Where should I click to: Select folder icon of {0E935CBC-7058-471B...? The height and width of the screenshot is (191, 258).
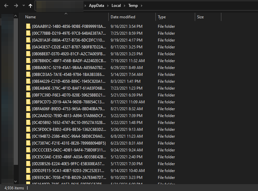coord(28,178)
